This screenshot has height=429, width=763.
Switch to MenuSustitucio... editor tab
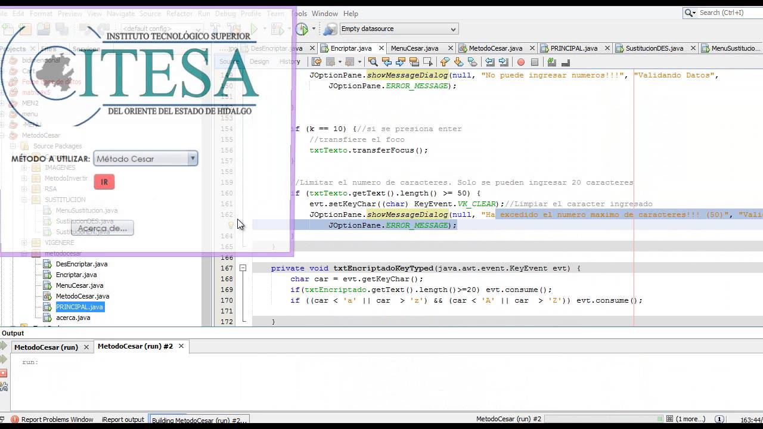[730, 48]
